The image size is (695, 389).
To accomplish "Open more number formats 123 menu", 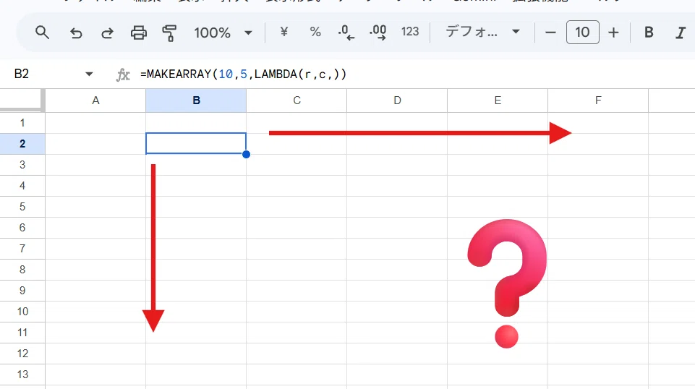I will 410,32.
